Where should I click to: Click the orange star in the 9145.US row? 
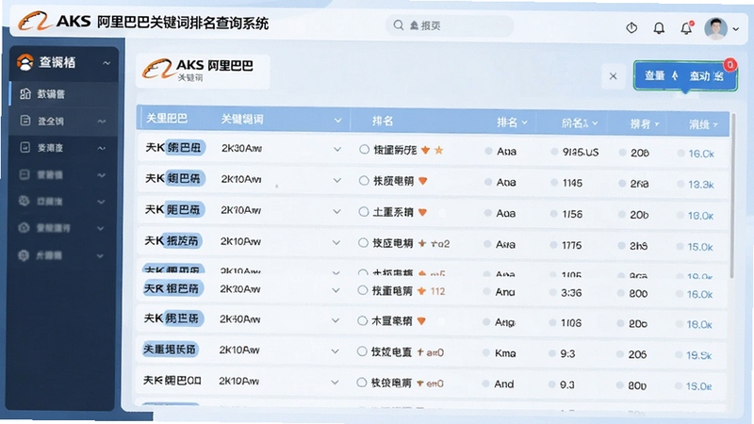click(438, 151)
